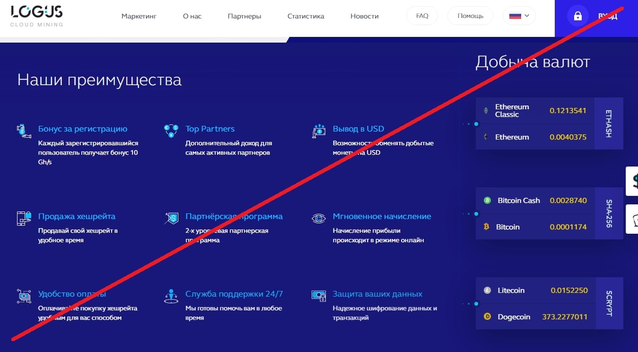Select the SCRYPT algorithm tab
Screen dimensions: 638x352
[x=609, y=303]
